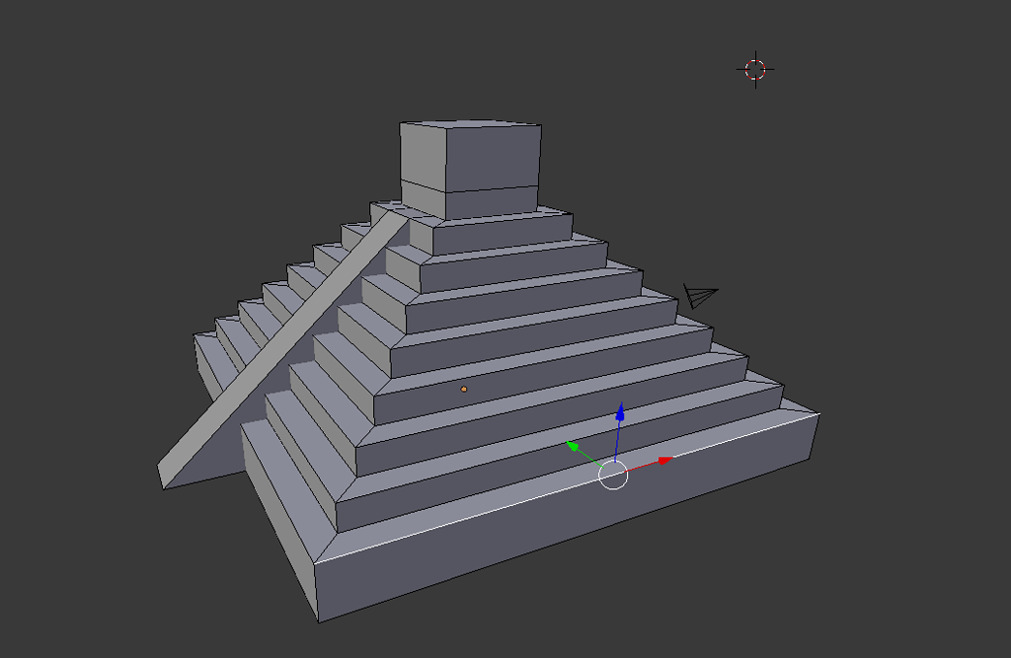The image size is (1011, 658).
Task: Click the red-and-white 3D cursor crosshair
Action: pyautogui.click(x=754, y=69)
